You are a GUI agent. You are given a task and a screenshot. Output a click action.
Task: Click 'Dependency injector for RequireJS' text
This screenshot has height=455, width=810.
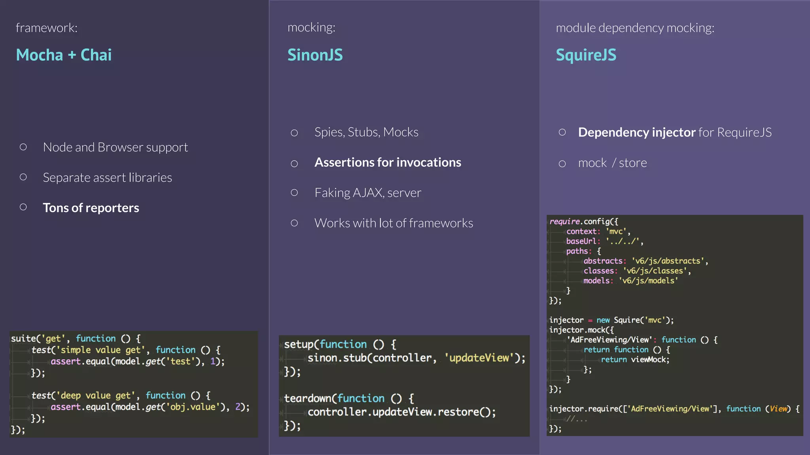point(675,132)
